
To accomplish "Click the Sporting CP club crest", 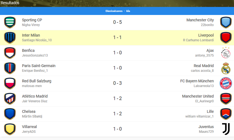I will [10, 22].
